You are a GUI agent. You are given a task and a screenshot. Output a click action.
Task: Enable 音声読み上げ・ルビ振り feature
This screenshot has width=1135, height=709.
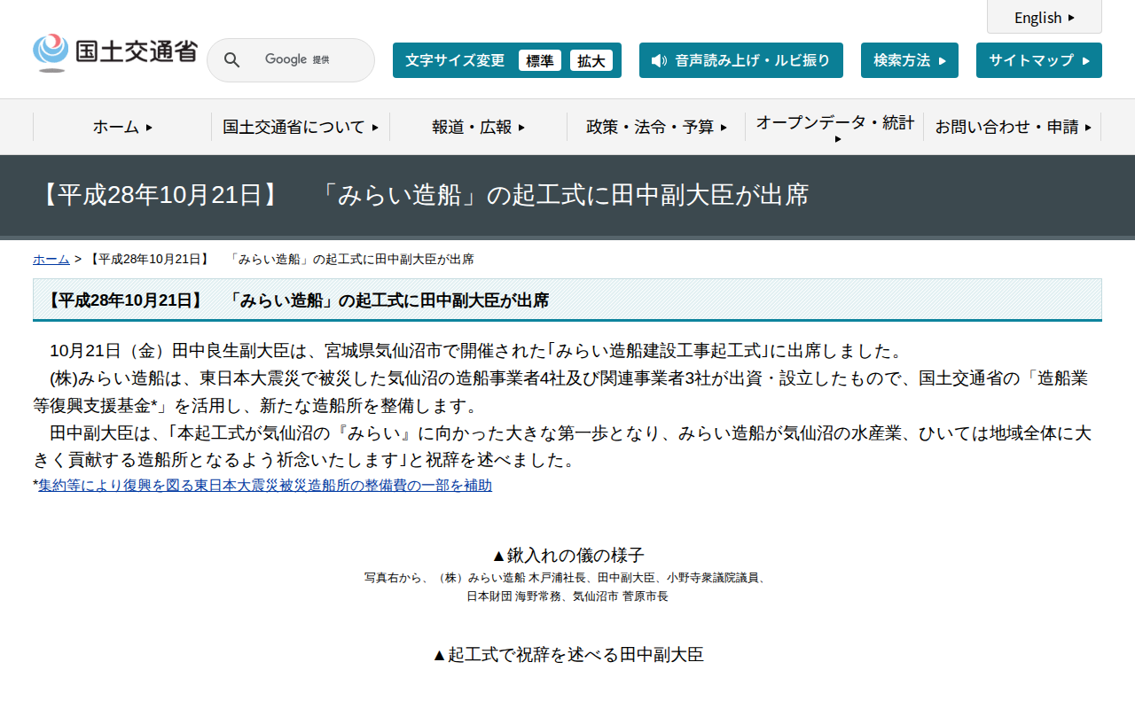click(740, 60)
